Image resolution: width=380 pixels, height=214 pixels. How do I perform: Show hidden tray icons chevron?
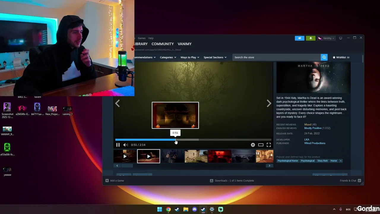point(334,209)
